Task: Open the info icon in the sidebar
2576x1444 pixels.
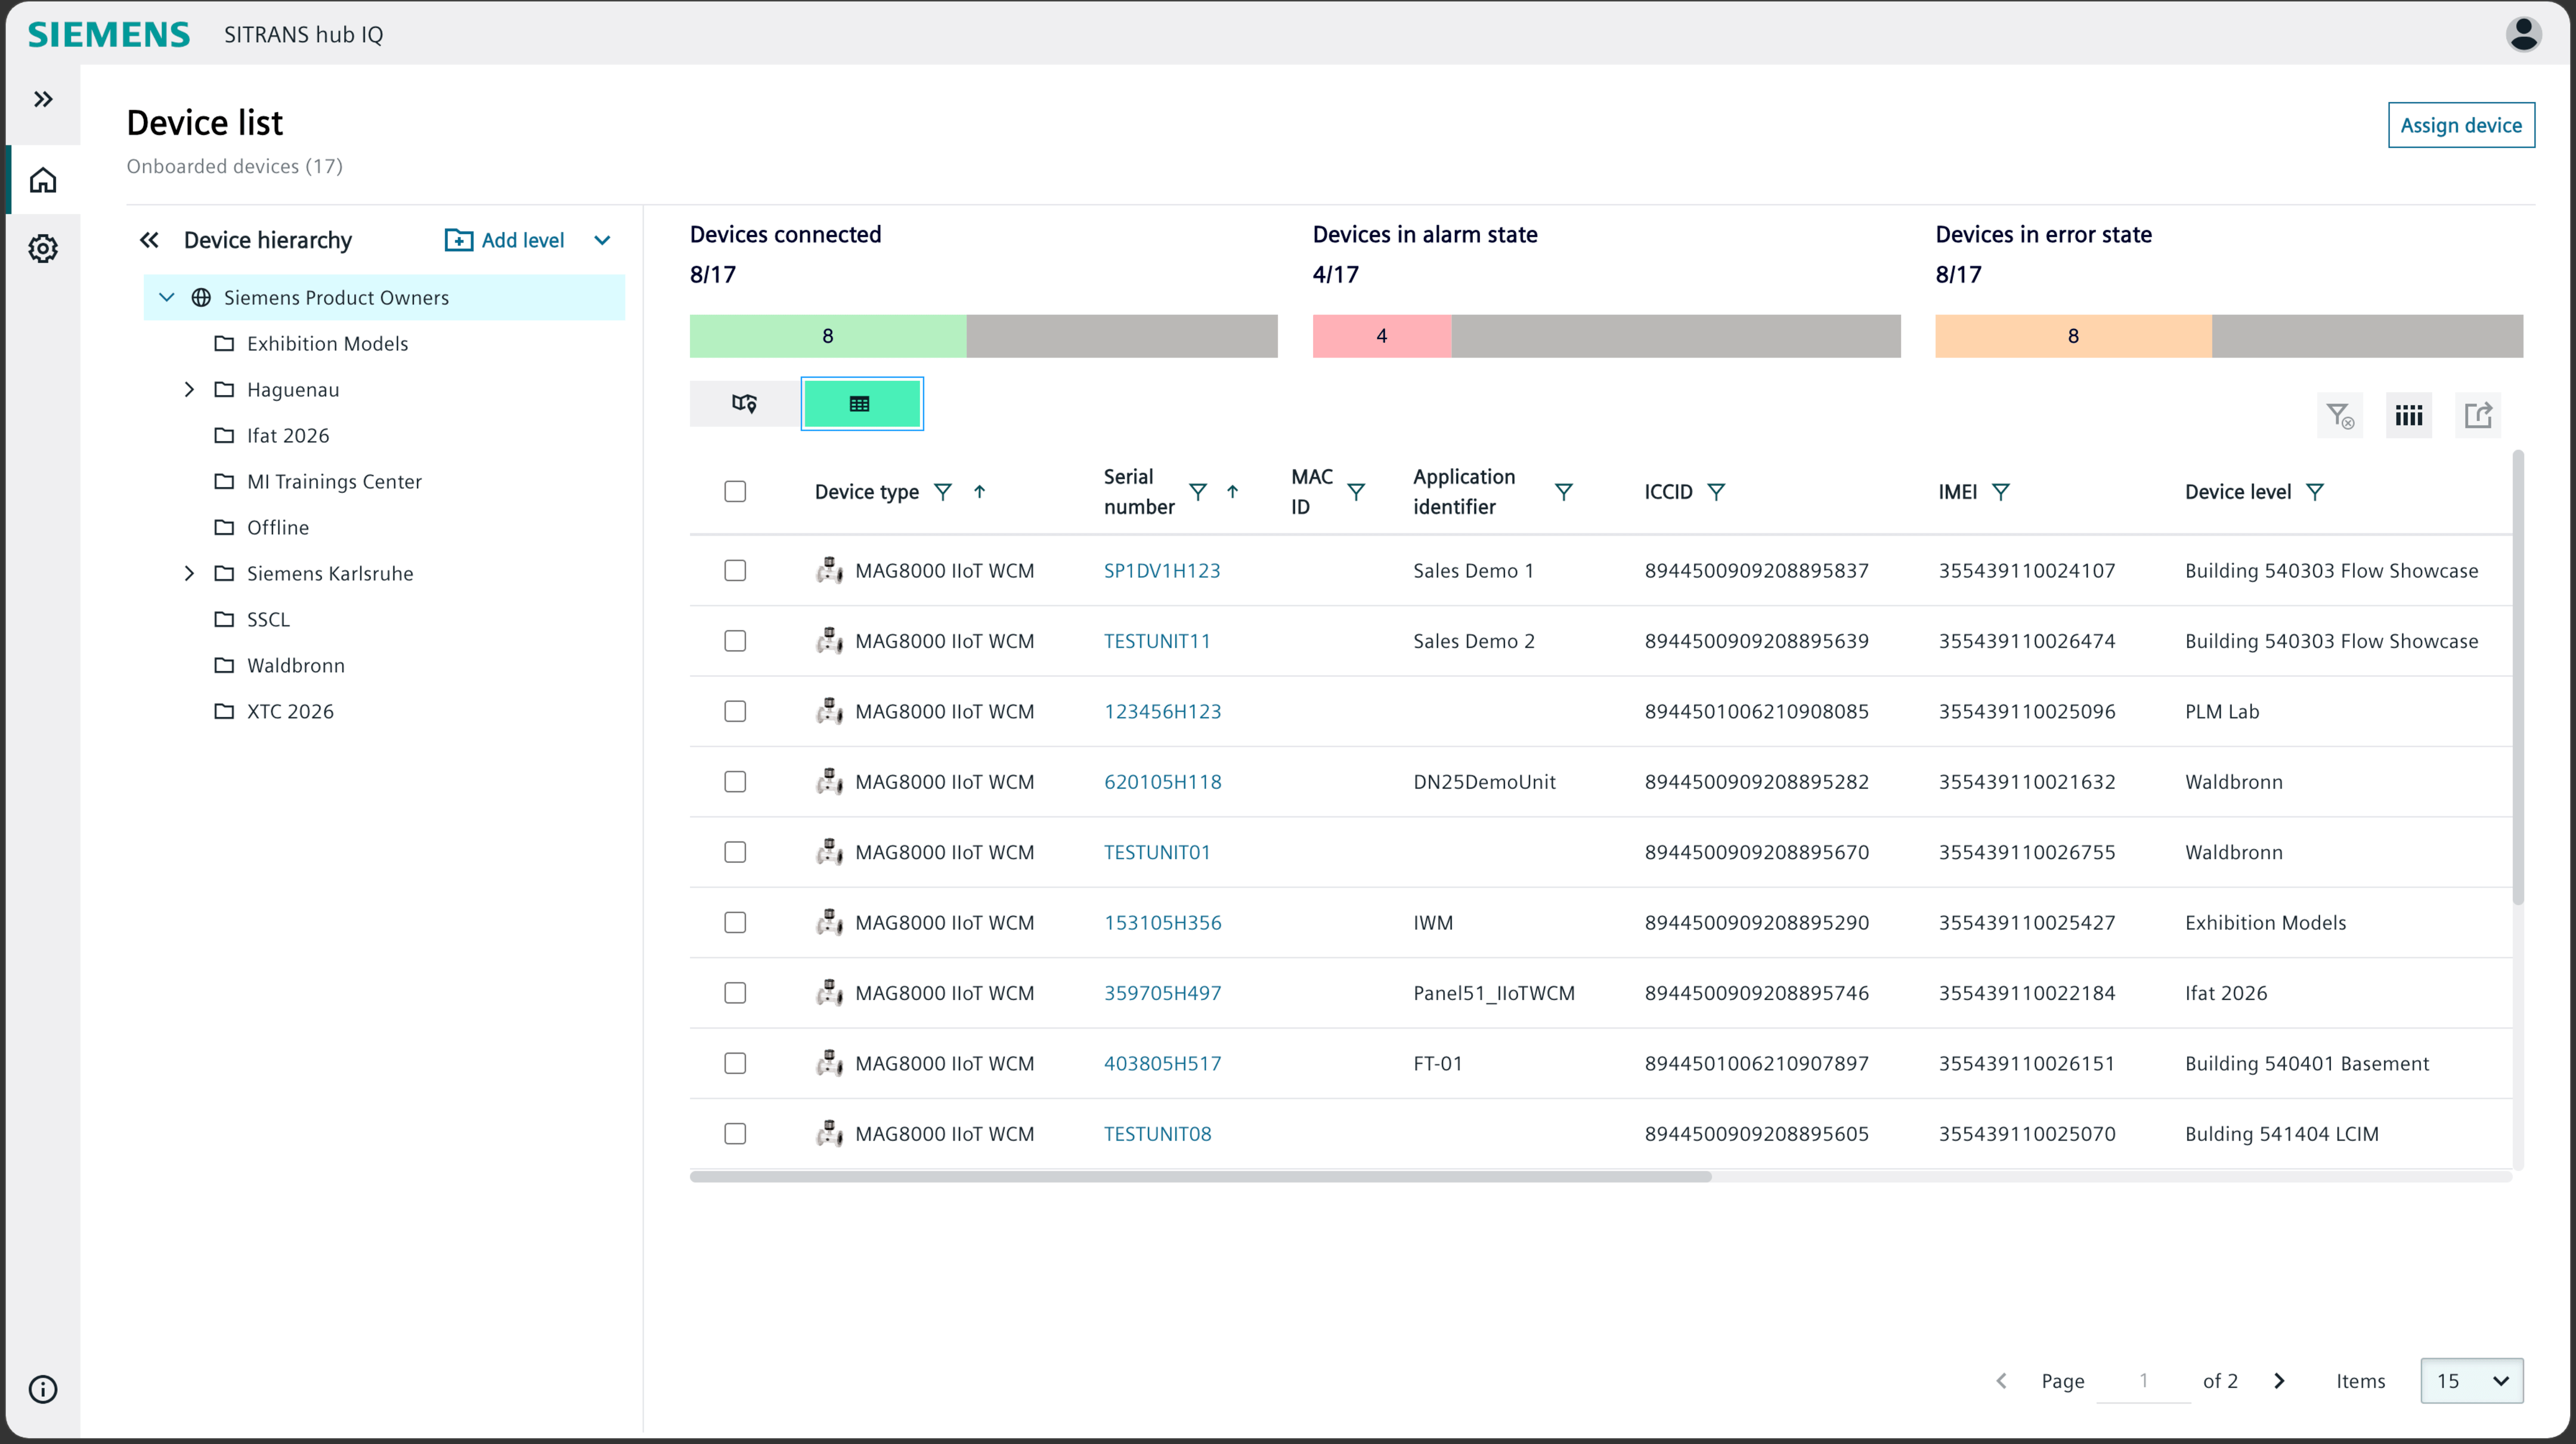Action: (x=43, y=1389)
